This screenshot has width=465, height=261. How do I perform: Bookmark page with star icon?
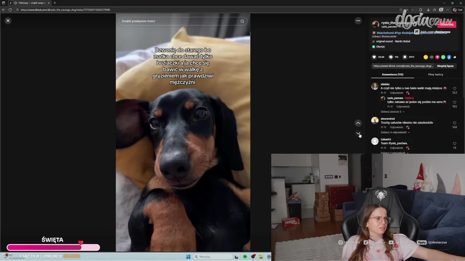click(x=413, y=10)
